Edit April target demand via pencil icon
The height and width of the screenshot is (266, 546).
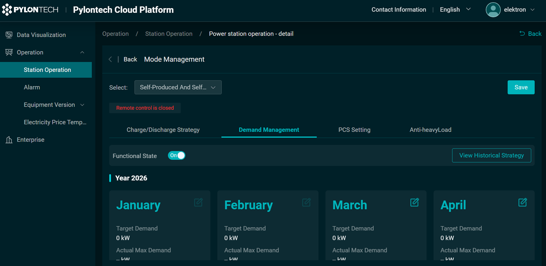coord(523,203)
